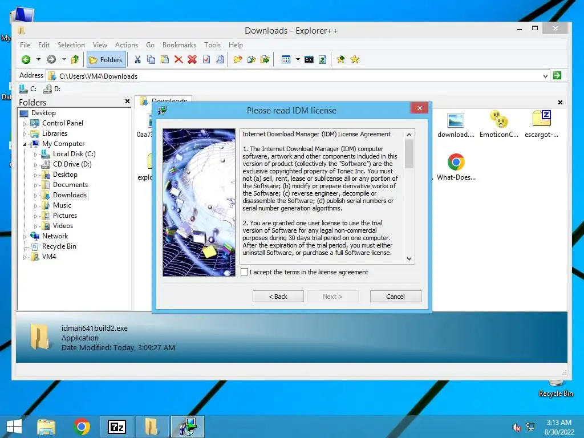The width and height of the screenshot is (584, 438).
Task: Open the Back history dropdown arrow
Action: pos(38,59)
